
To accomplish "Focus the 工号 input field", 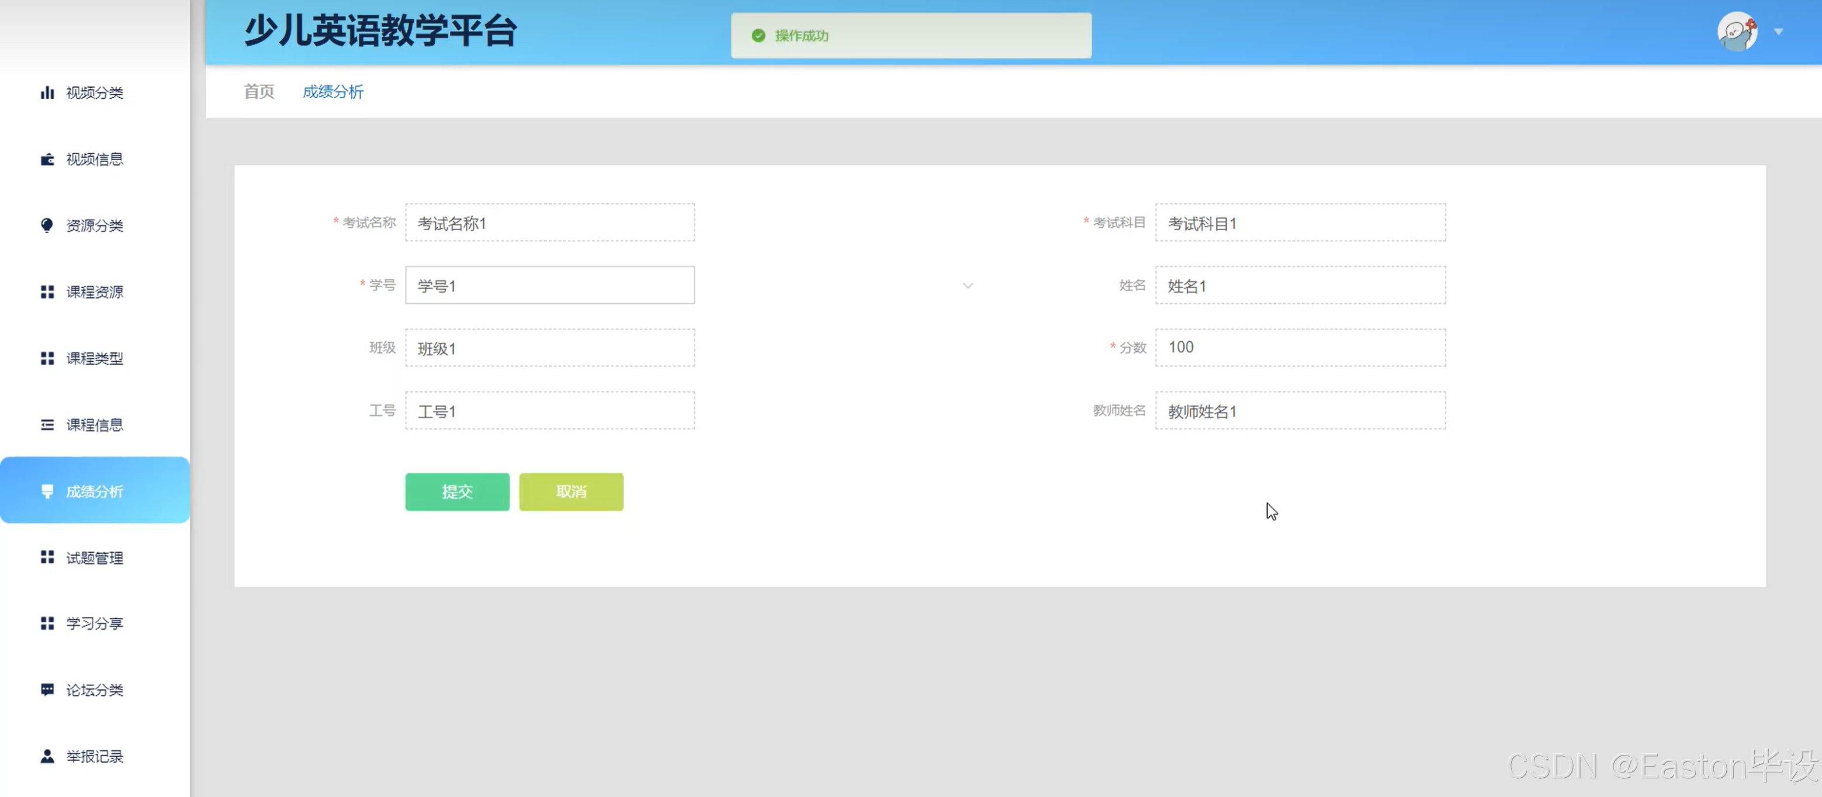I will (x=549, y=410).
